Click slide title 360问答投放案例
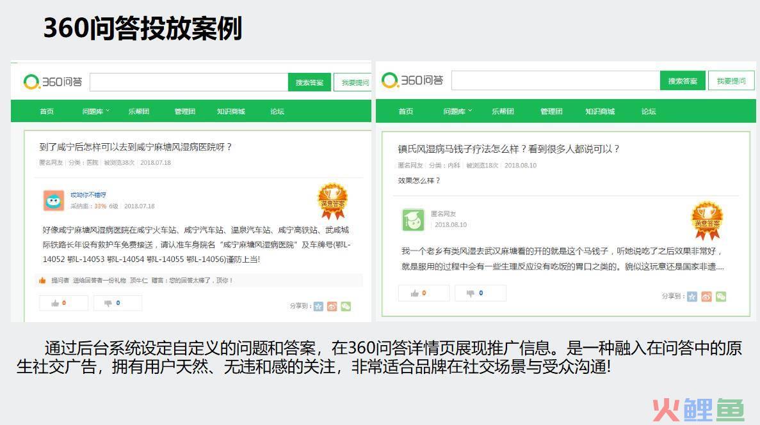 143,28
